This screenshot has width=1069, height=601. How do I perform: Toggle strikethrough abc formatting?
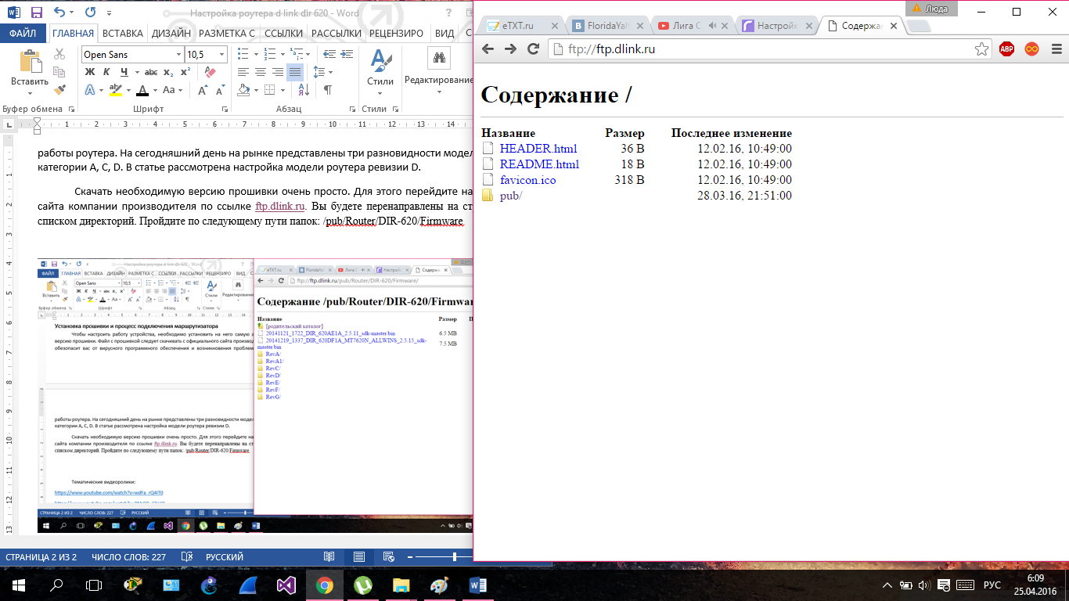tap(152, 72)
